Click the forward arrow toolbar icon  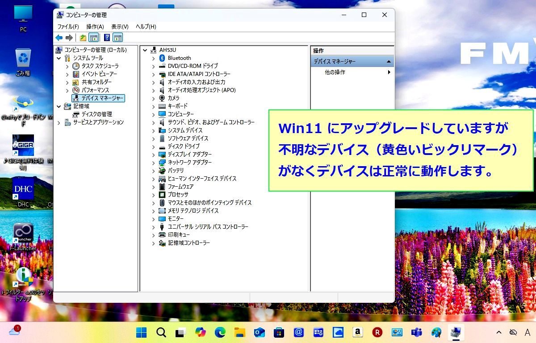point(69,37)
